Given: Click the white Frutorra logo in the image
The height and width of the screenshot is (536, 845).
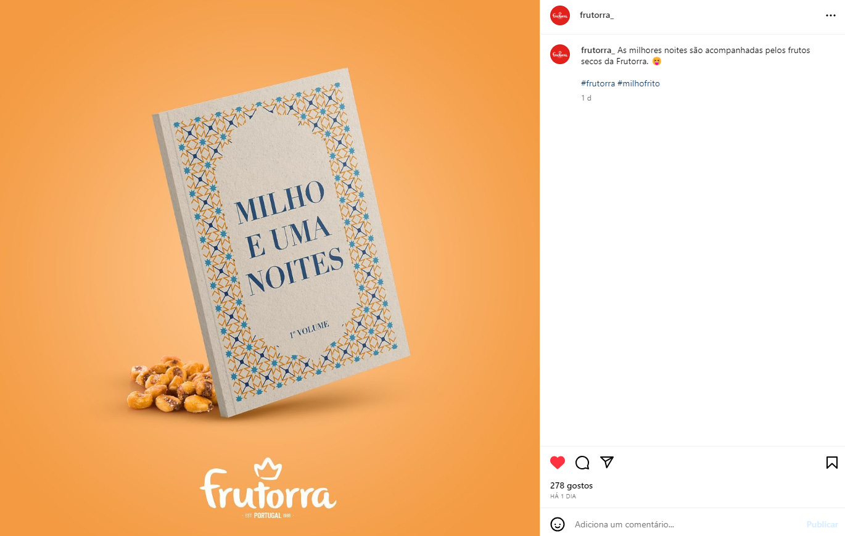Looking at the screenshot, I should tap(268, 488).
